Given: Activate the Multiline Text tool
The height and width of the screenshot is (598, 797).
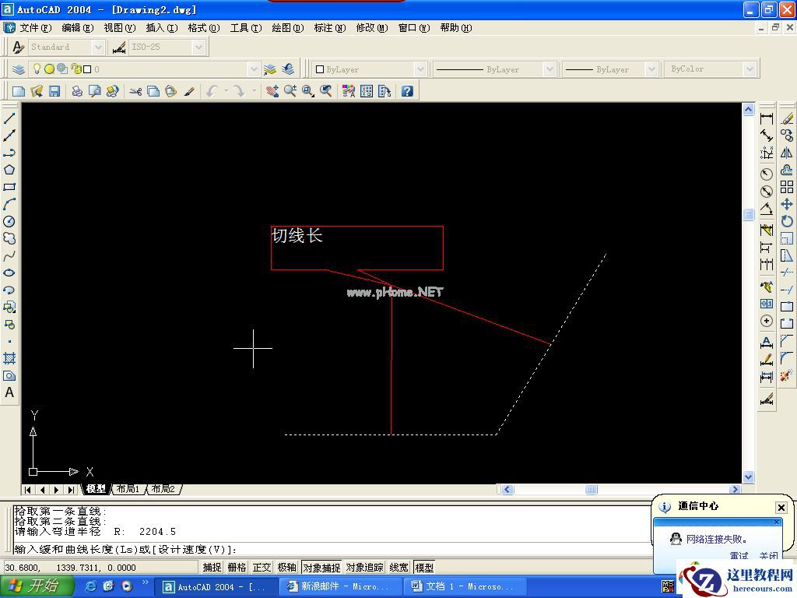Looking at the screenshot, I should (x=9, y=392).
